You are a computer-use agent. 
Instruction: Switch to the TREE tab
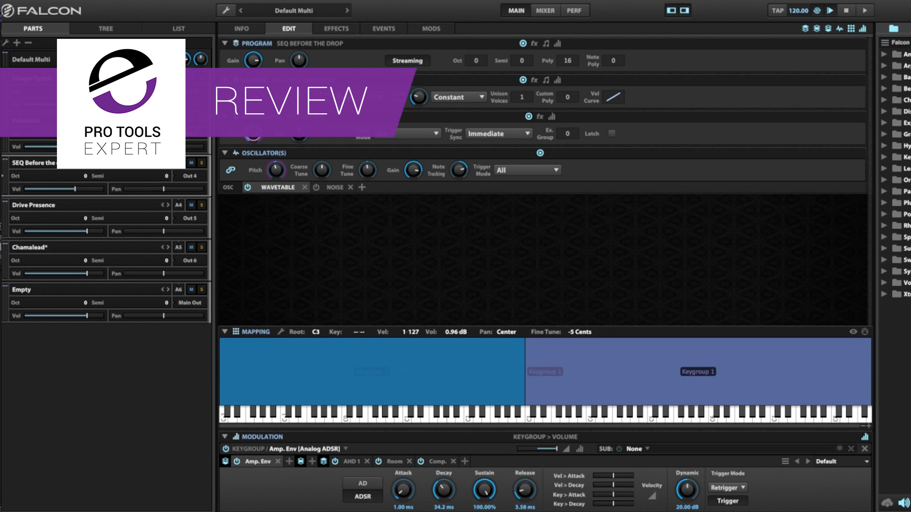point(106,28)
